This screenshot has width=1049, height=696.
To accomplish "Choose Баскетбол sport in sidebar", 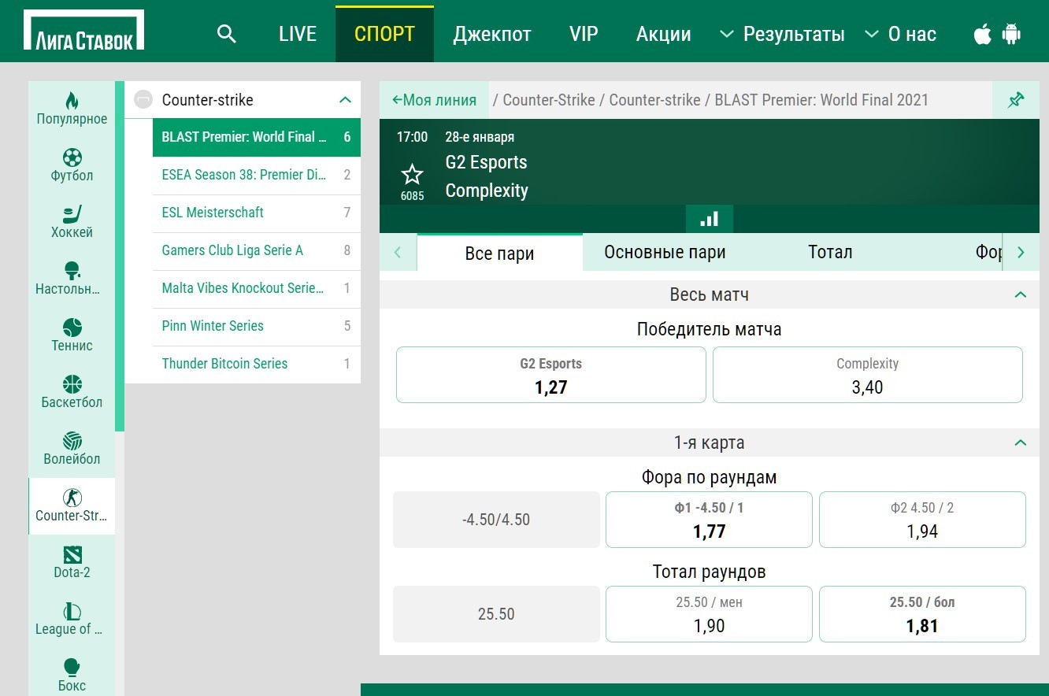I will [72, 392].
